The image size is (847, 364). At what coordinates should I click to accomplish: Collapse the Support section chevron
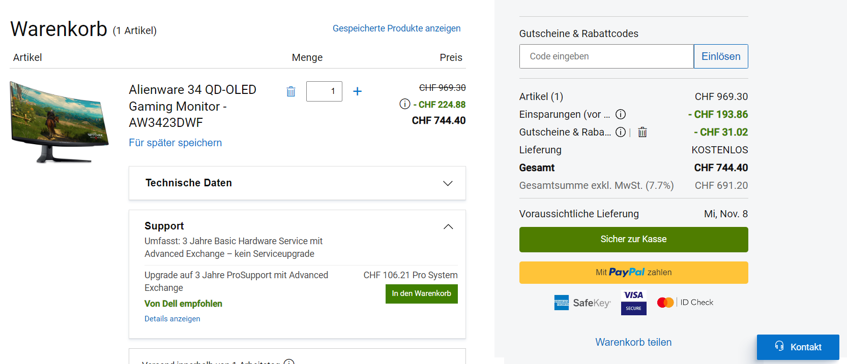tap(448, 226)
